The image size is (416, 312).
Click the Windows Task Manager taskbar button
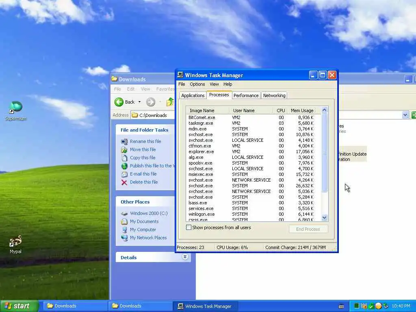coord(205,306)
